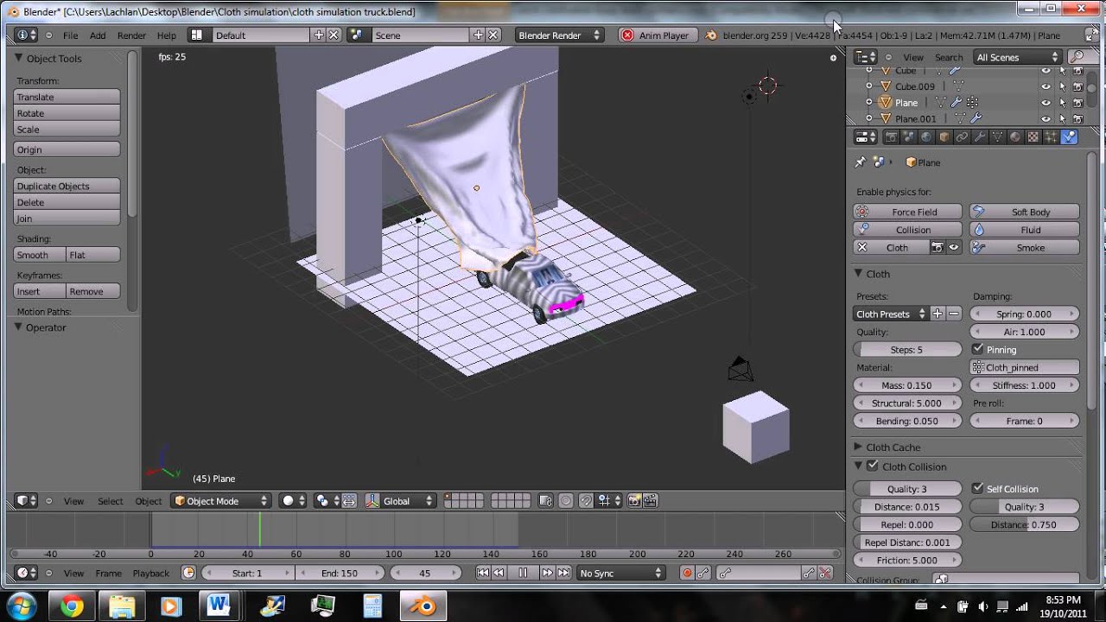The height and width of the screenshot is (622, 1106).
Task: Open the Render menu
Action: (131, 35)
